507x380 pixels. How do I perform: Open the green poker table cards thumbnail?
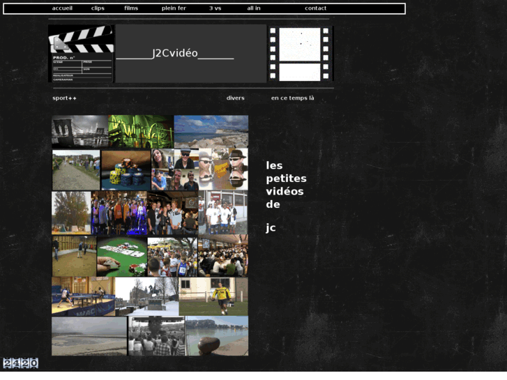[x=122, y=257]
